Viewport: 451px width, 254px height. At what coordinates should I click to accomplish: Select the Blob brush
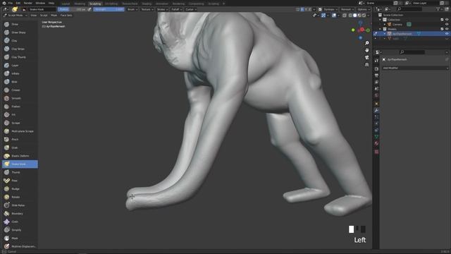(x=20, y=82)
